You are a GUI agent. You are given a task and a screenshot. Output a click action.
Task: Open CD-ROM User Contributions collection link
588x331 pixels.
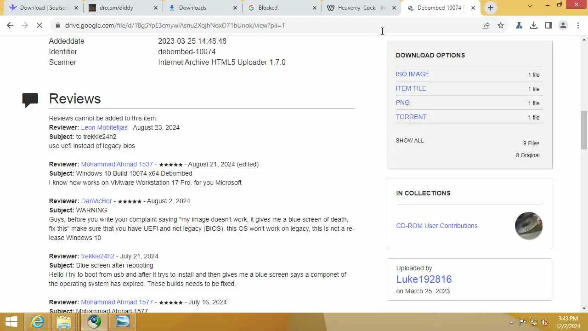click(x=437, y=226)
